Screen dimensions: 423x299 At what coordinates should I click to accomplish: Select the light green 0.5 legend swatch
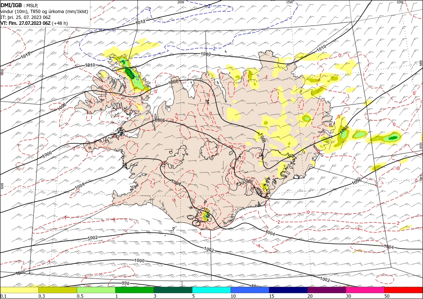click(x=96, y=290)
